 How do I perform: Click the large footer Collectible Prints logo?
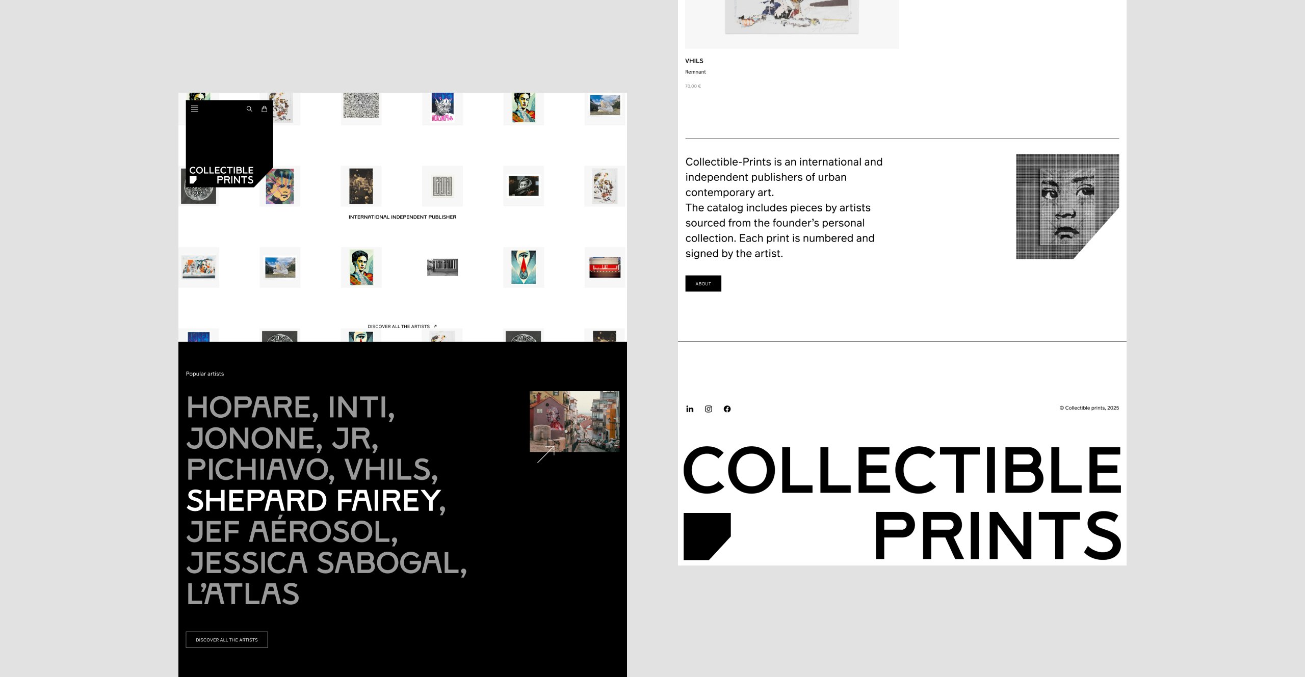point(901,502)
